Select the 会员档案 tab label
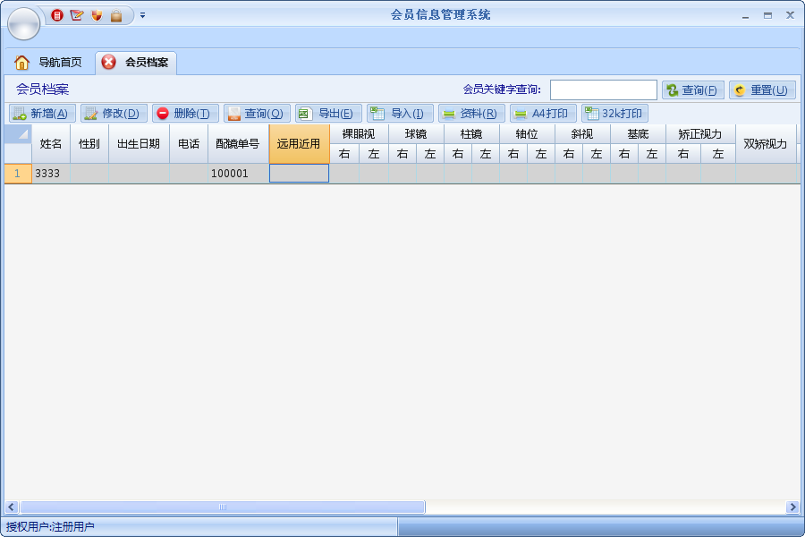The image size is (805, 537). click(x=147, y=62)
